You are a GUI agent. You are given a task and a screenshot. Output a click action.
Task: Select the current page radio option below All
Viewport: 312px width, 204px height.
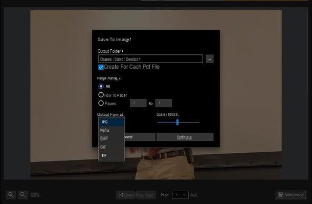point(101,95)
